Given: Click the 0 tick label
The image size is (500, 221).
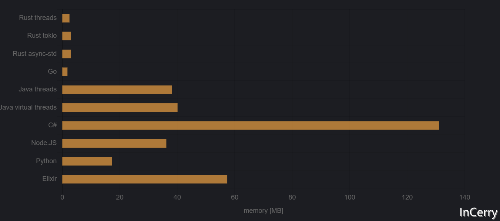Looking at the screenshot, I should coord(62,197).
